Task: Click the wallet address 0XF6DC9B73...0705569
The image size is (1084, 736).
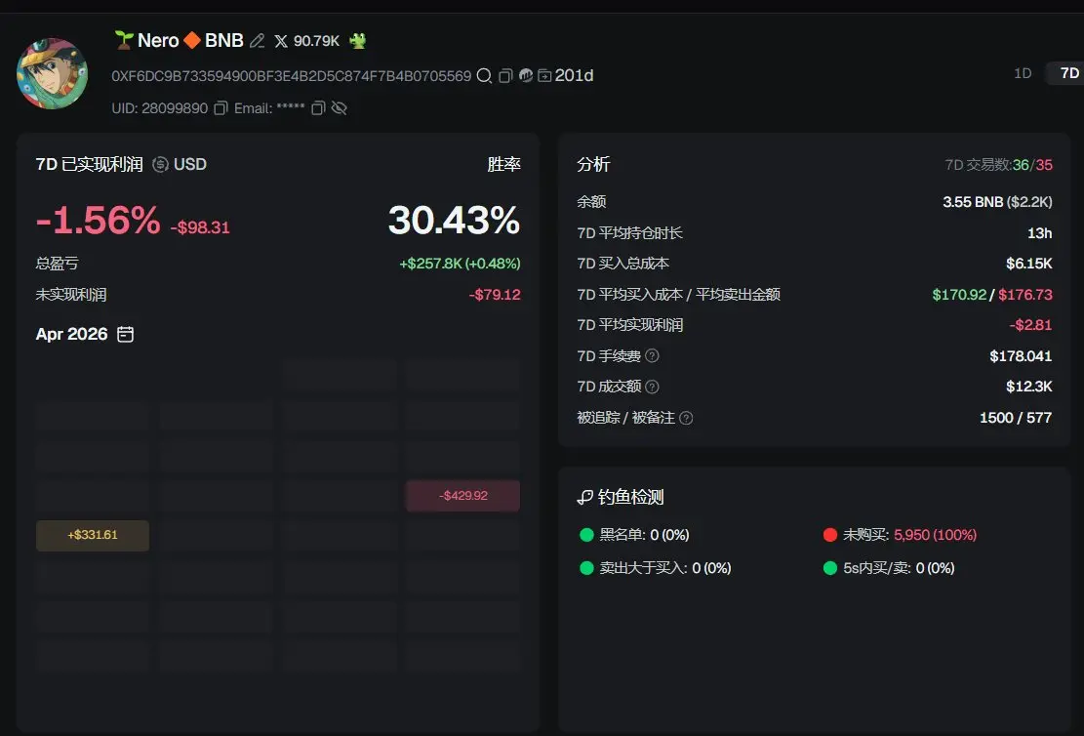Action: point(291,76)
